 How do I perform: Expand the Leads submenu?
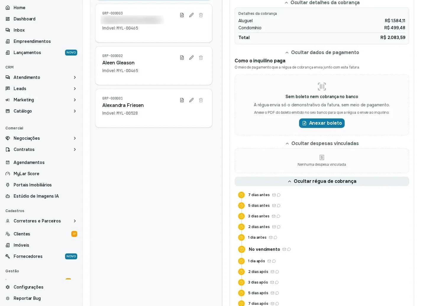pyautogui.click(x=41, y=89)
